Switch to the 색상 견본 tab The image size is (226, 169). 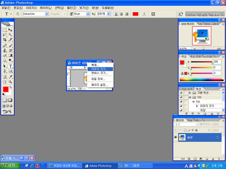click(x=195, y=56)
